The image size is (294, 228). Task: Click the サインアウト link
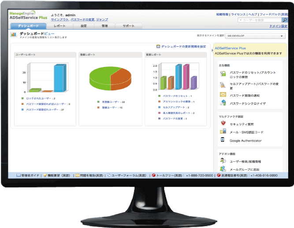[60, 19]
